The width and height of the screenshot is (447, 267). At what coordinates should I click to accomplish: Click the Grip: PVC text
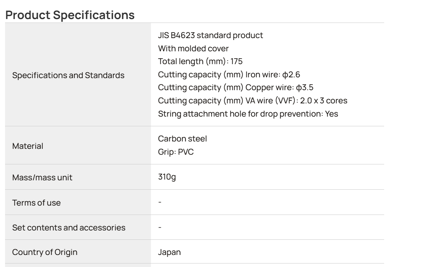click(176, 152)
